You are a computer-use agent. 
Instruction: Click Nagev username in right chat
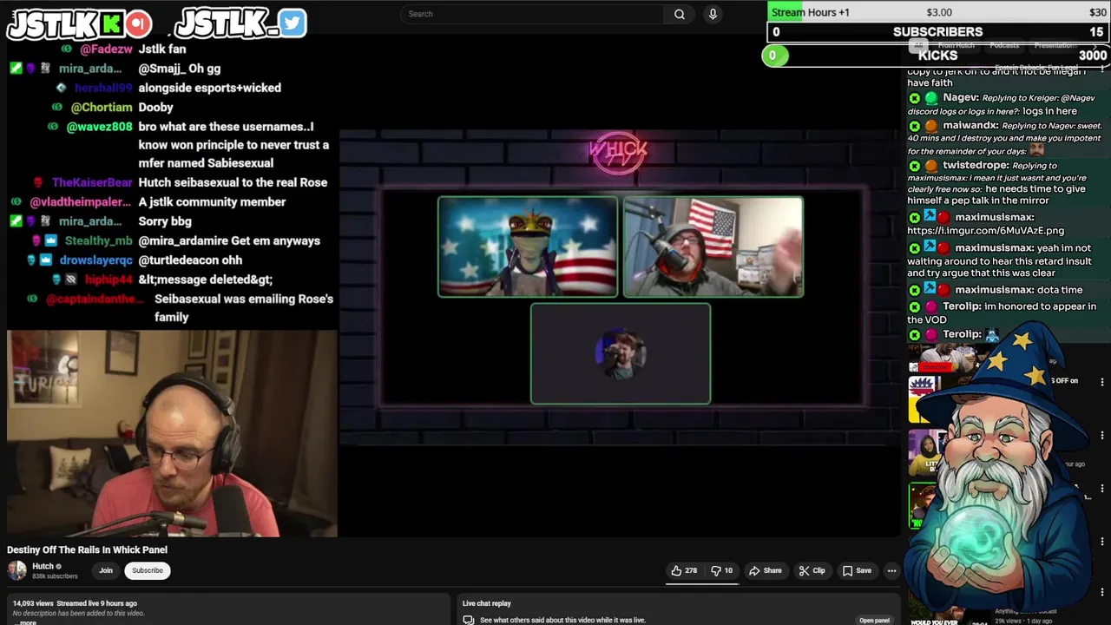tap(962, 98)
